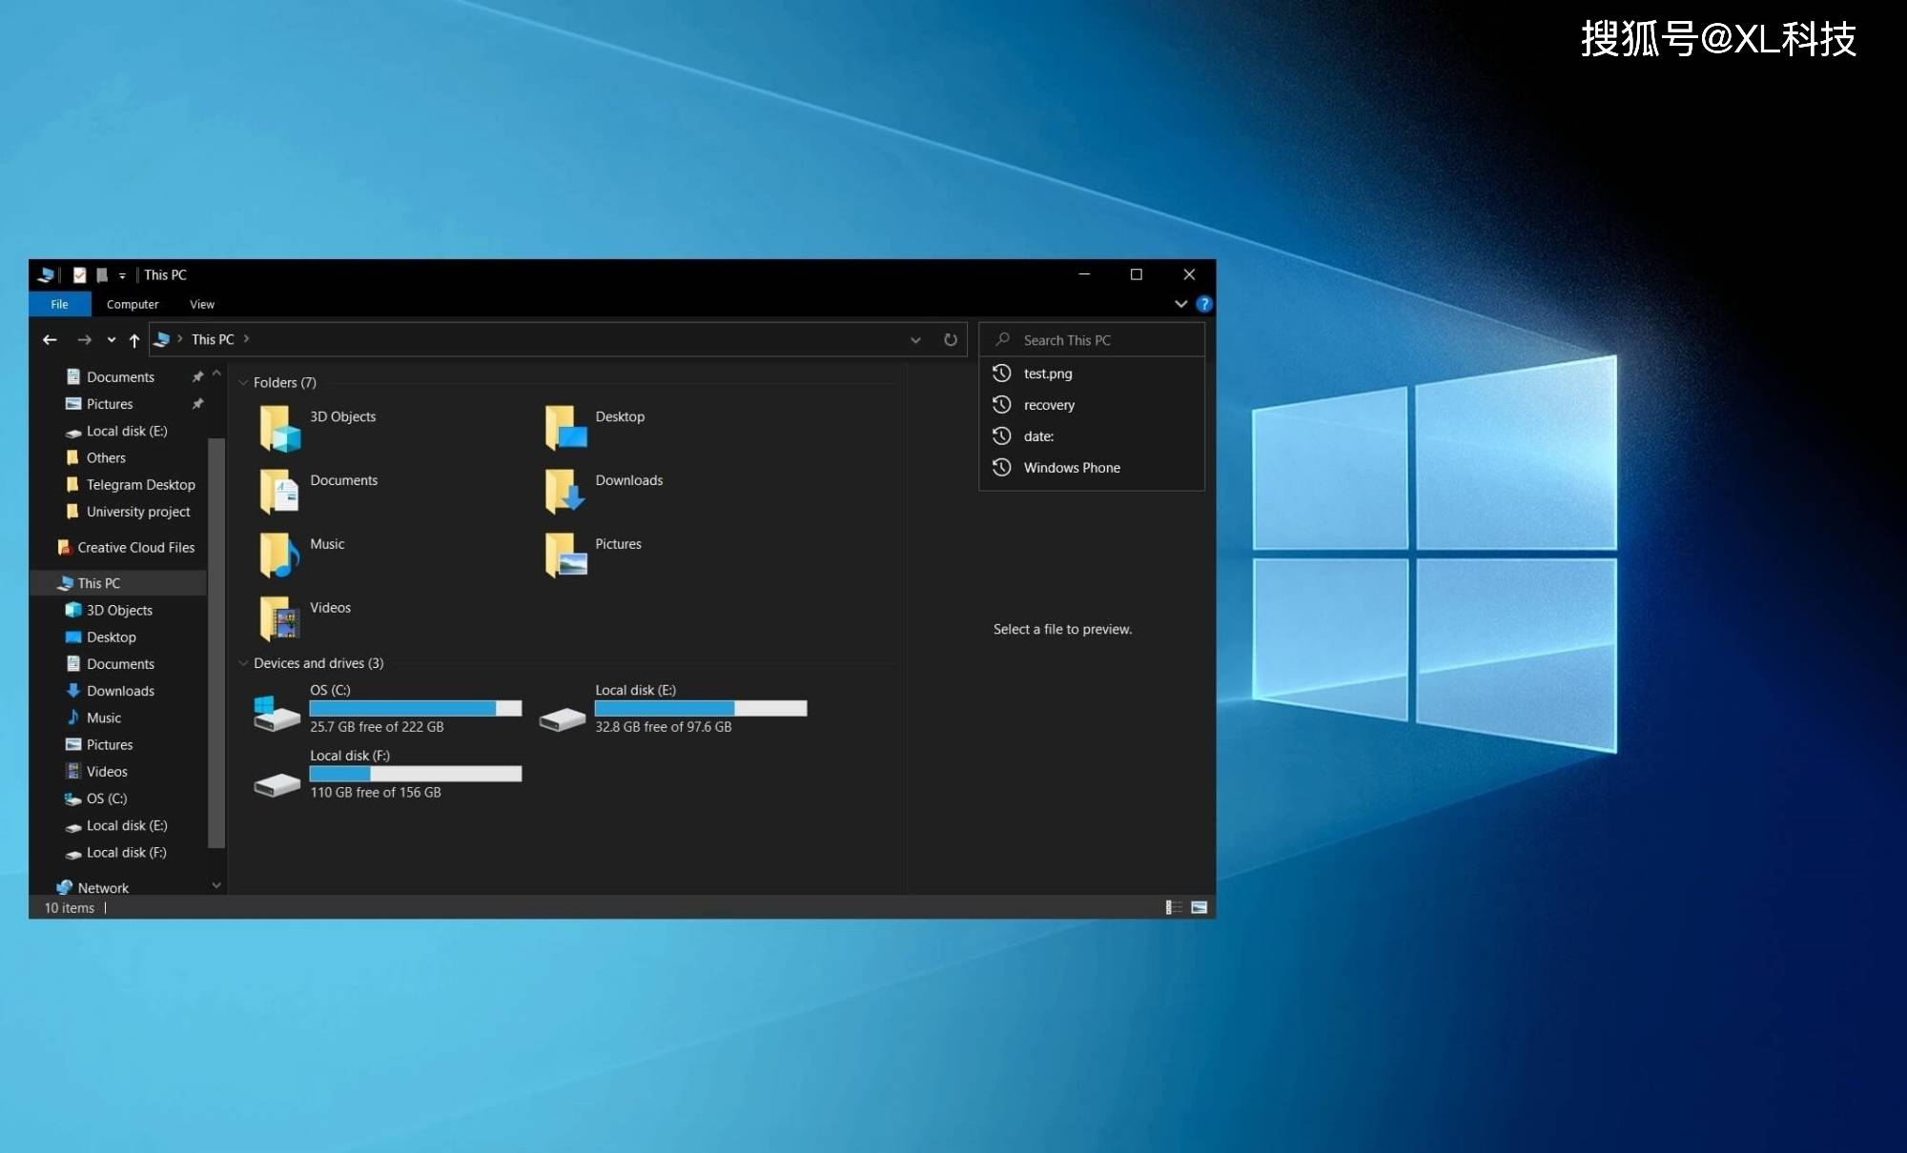Viewport: 1907px width, 1153px height.
Task: Open Customize Quick Access Toolbar dropdown
Action: tap(122, 275)
